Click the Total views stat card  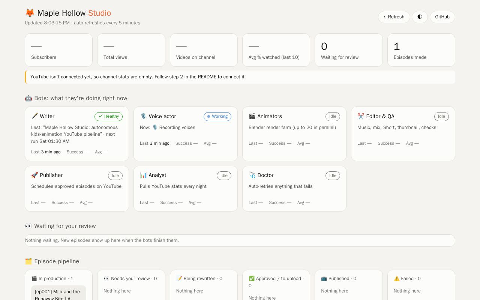click(131, 50)
